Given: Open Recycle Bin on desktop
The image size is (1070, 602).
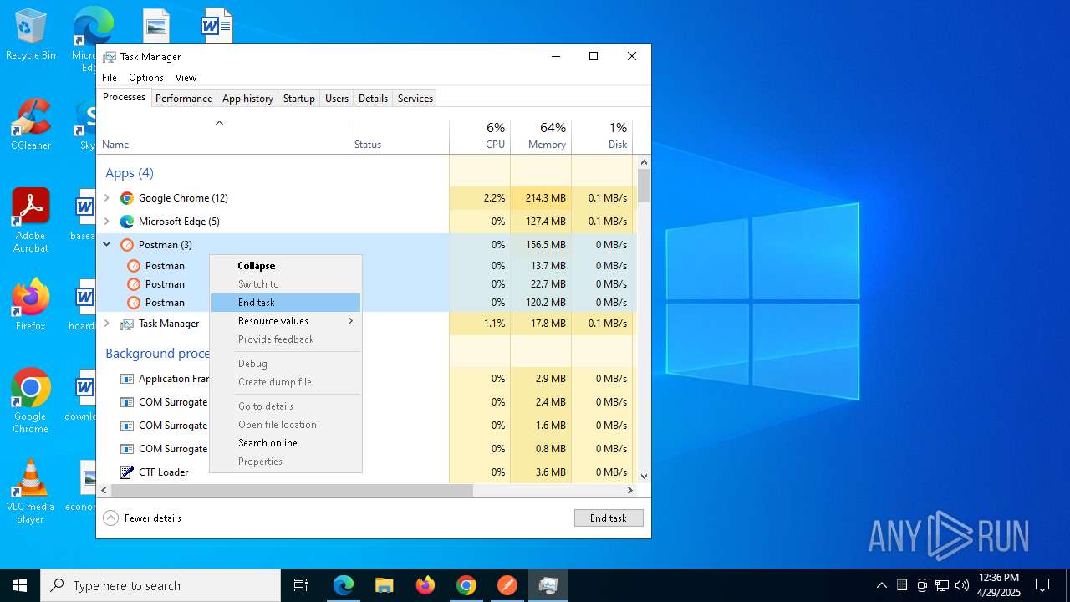Looking at the screenshot, I should click(x=31, y=35).
